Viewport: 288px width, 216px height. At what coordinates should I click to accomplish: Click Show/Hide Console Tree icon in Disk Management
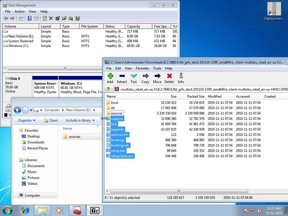click(x=21, y=18)
